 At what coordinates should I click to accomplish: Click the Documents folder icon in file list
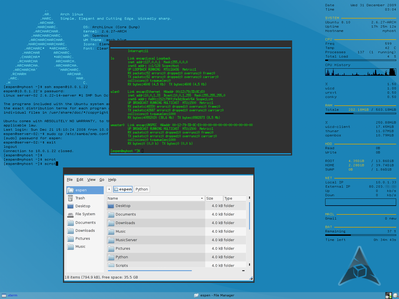pos(111,214)
